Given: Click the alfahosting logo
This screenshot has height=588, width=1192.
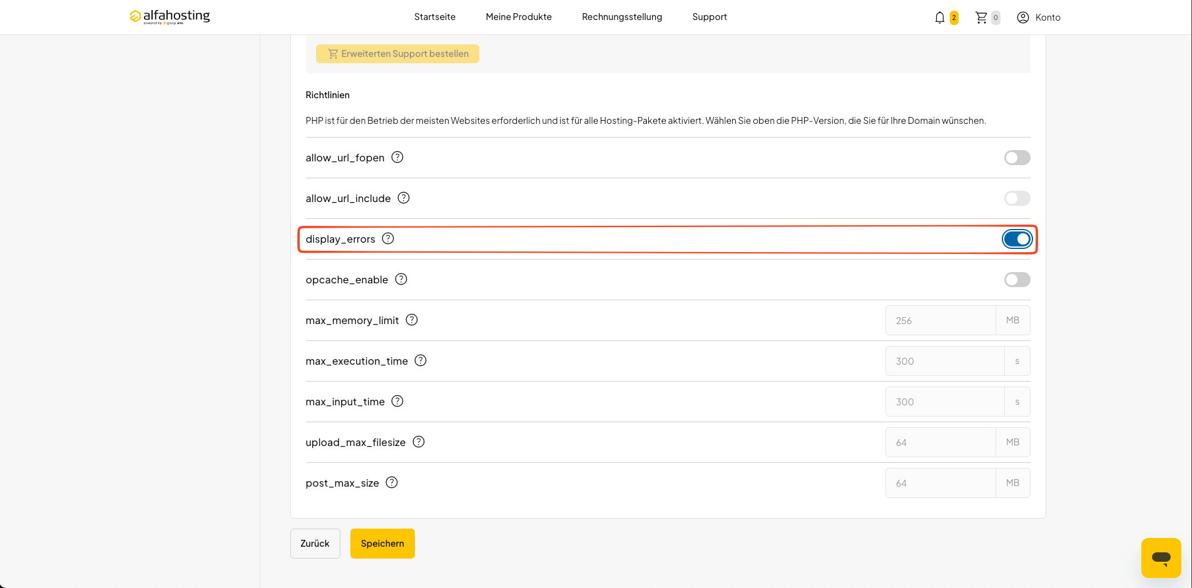Looking at the screenshot, I should (170, 17).
